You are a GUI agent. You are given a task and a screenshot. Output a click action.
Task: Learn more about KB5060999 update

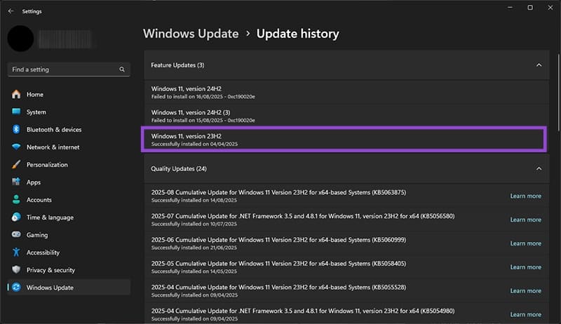(x=525, y=243)
